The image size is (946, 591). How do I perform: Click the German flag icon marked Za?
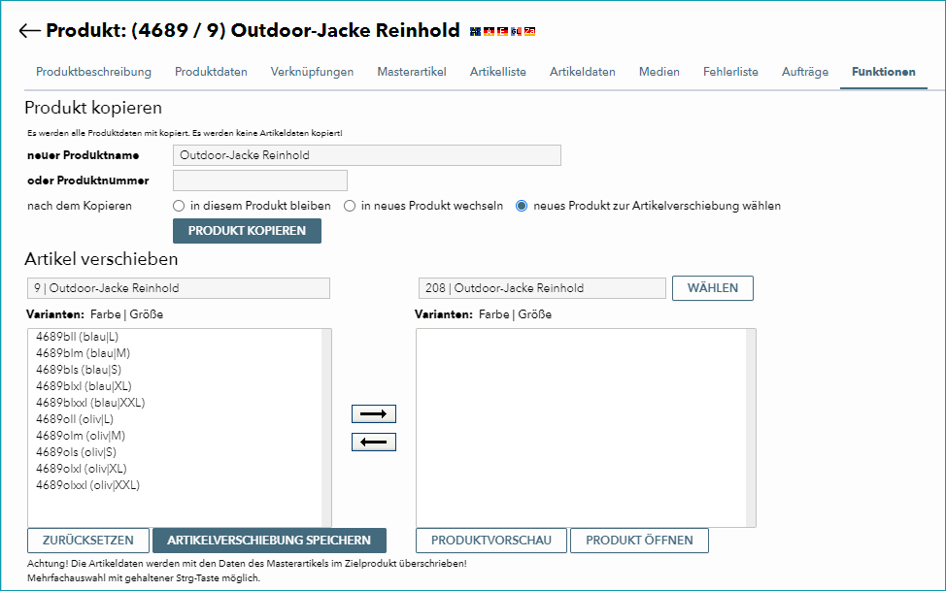(x=529, y=31)
